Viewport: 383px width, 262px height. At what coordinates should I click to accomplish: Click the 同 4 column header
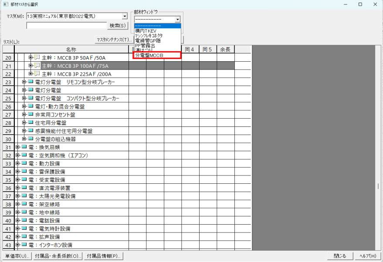[190, 50]
